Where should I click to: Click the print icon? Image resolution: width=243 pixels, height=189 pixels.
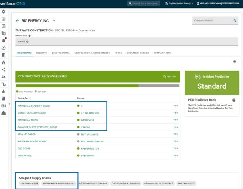click(235, 62)
